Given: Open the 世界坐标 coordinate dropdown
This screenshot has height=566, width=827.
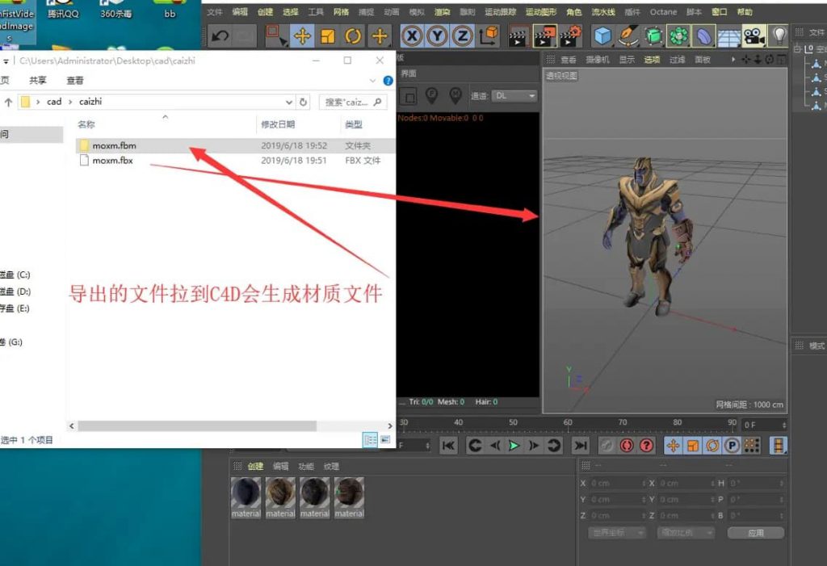Looking at the screenshot, I should tap(616, 533).
